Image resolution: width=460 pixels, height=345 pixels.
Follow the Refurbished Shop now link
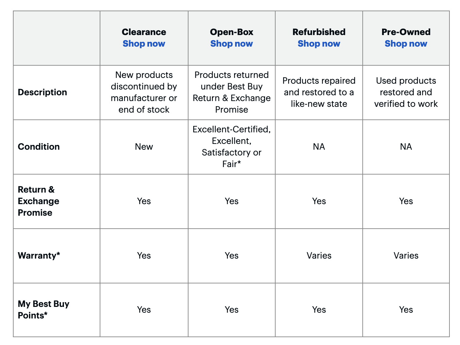[x=319, y=44]
